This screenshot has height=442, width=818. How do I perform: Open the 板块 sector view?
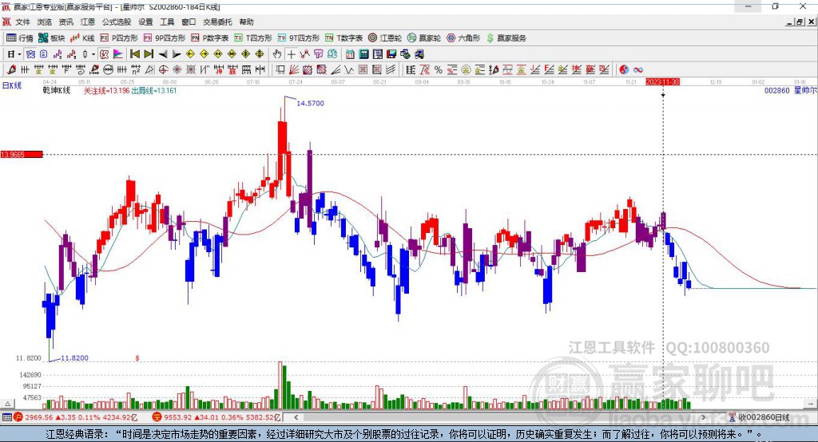tap(52, 38)
